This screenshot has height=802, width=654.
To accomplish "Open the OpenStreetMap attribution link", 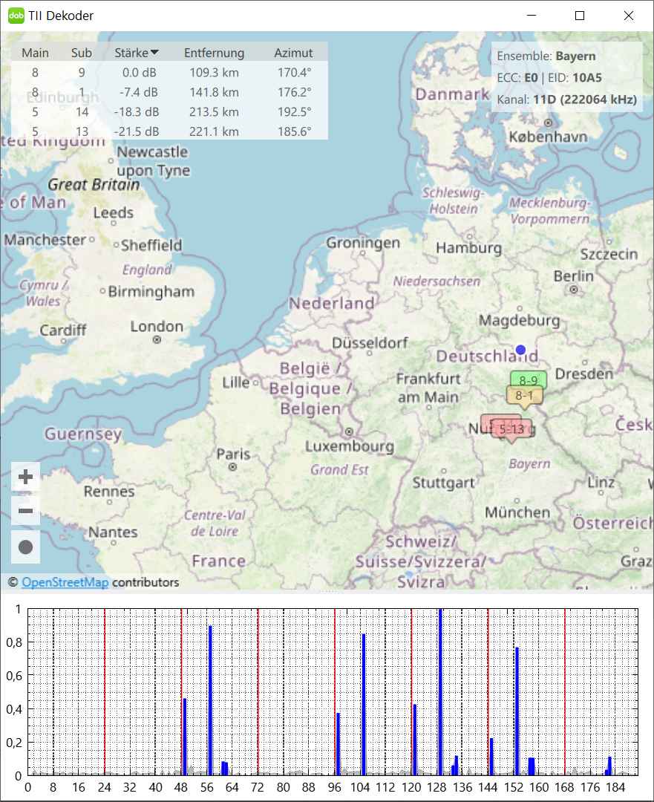I will click(65, 582).
